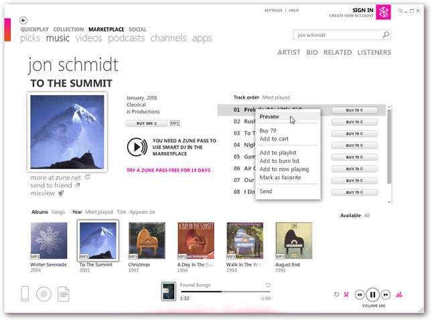This screenshot has height=321, width=432.
Task: Open the RELATED tab
Action: (x=338, y=52)
